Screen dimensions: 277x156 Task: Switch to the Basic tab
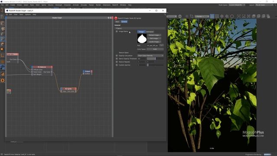tap(117, 22)
